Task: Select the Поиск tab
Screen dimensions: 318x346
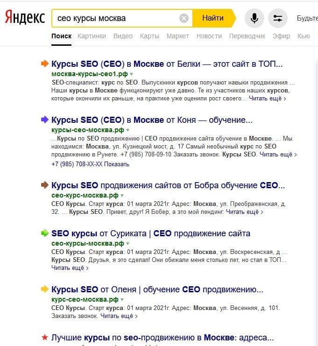Action: pos(61,36)
